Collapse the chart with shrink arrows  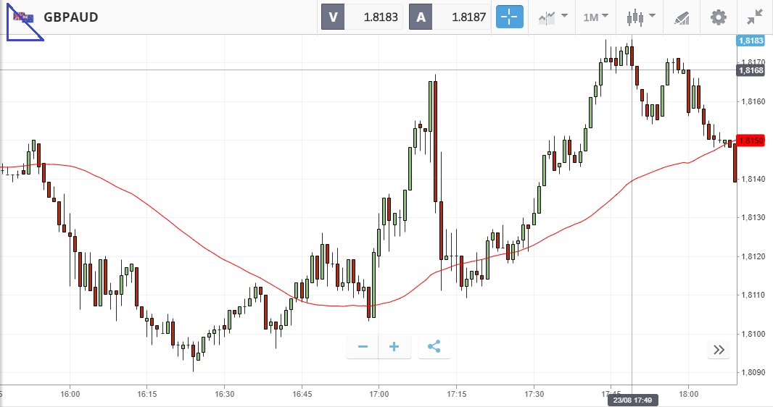click(754, 17)
